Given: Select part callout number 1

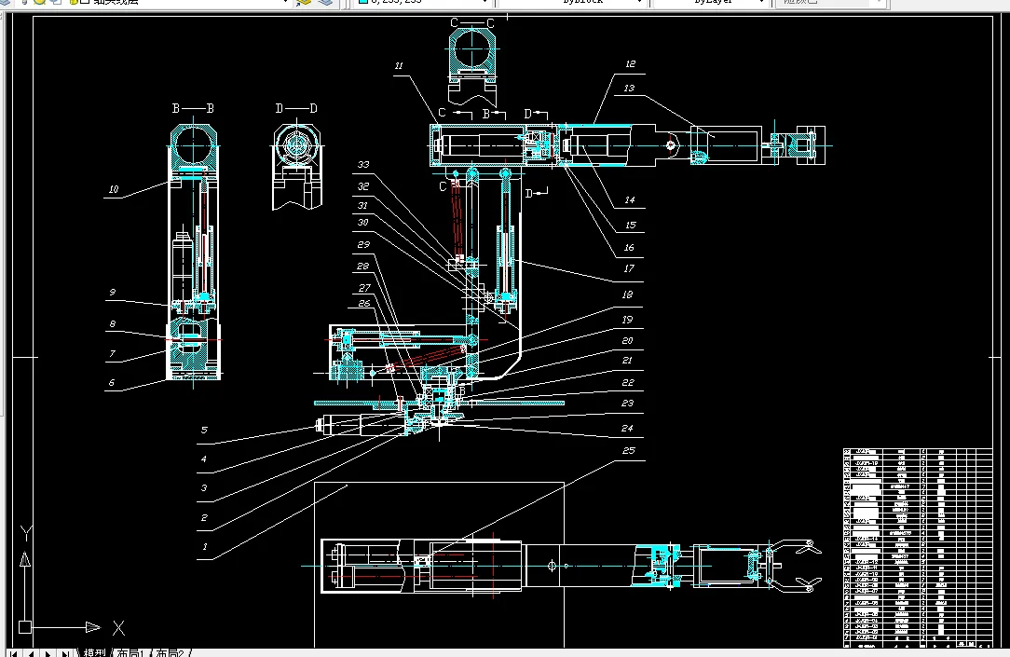Looking at the screenshot, I should pos(205,547).
